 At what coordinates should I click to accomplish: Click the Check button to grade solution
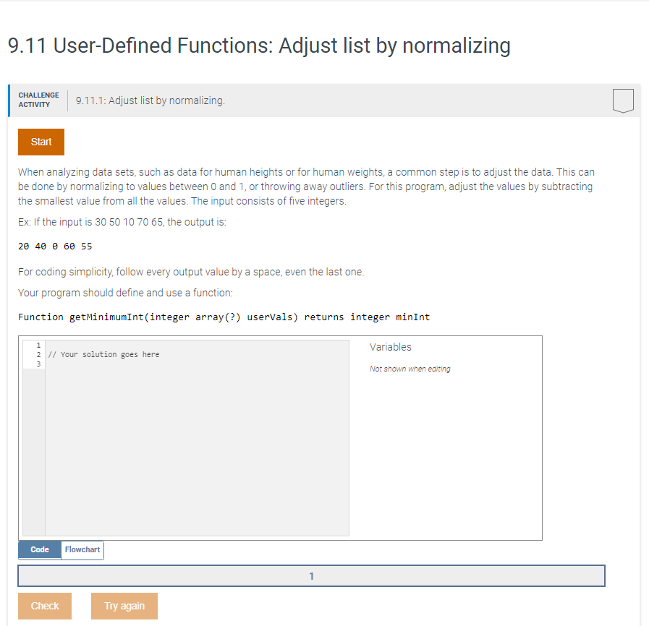(x=44, y=606)
